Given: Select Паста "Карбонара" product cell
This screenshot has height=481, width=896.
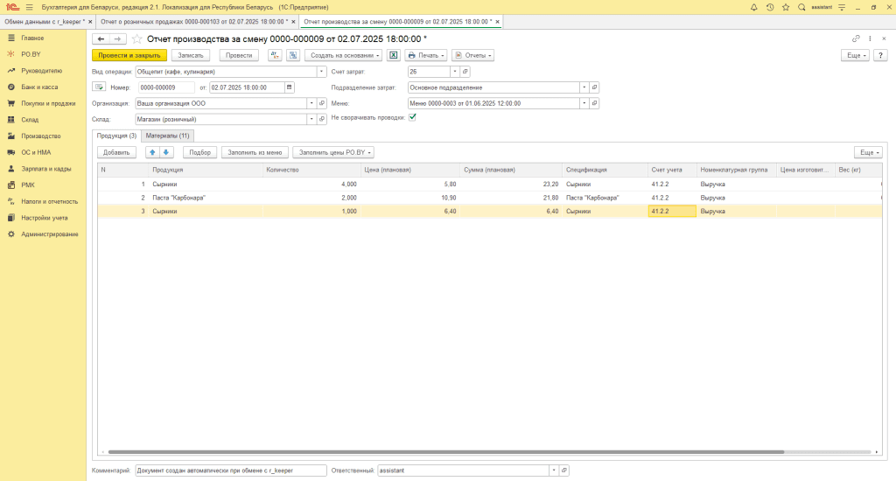Looking at the screenshot, I should [x=206, y=198].
